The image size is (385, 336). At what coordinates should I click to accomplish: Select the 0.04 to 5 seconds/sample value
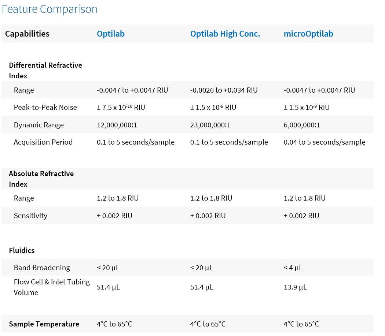tap(324, 142)
